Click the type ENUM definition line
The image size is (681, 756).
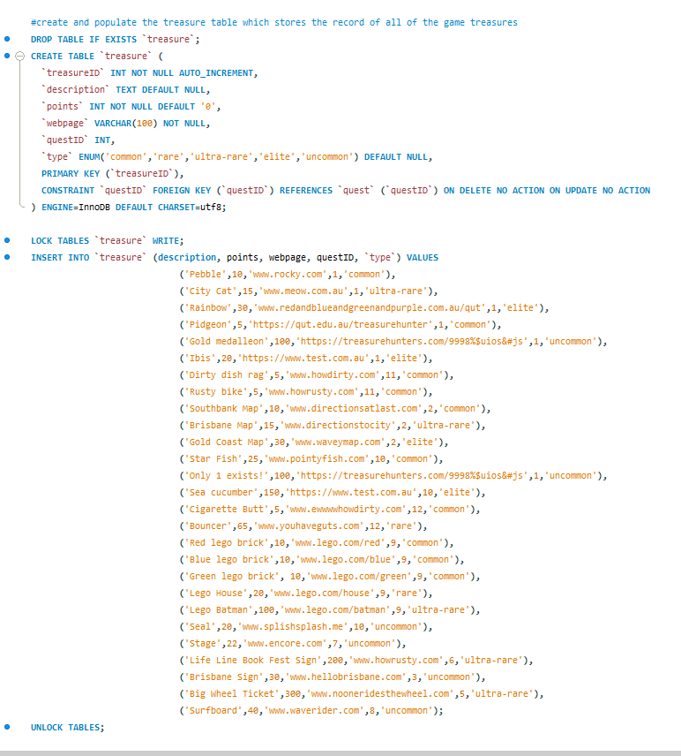tap(237, 156)
